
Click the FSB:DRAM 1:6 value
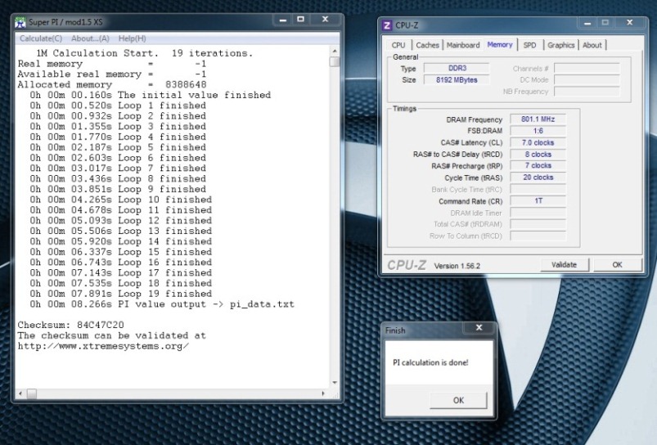point(538,131)
